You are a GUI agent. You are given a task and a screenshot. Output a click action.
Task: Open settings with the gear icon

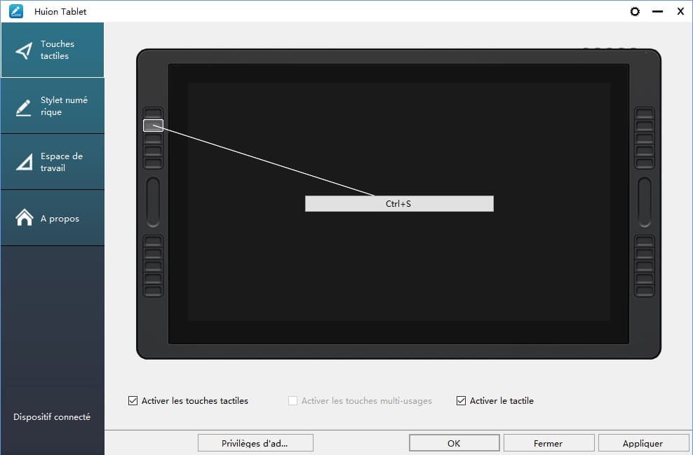pos(635,11)
